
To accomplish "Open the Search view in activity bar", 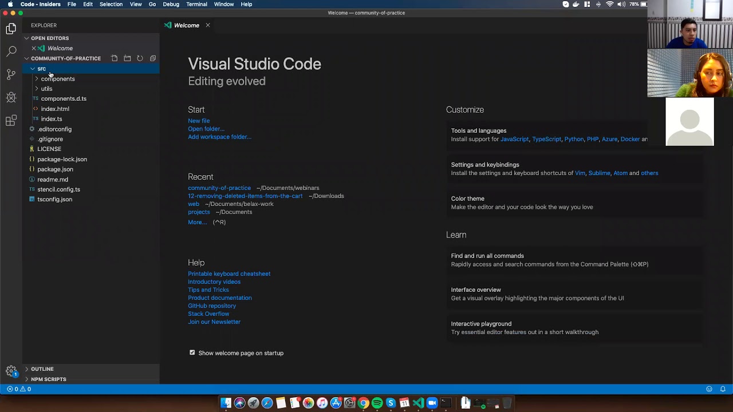I will [11, 51].
